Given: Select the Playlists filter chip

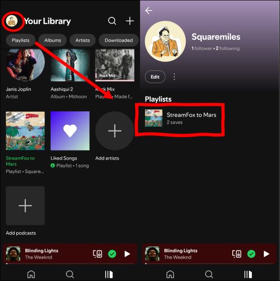Looking at the screenshot, I should 21,40.
